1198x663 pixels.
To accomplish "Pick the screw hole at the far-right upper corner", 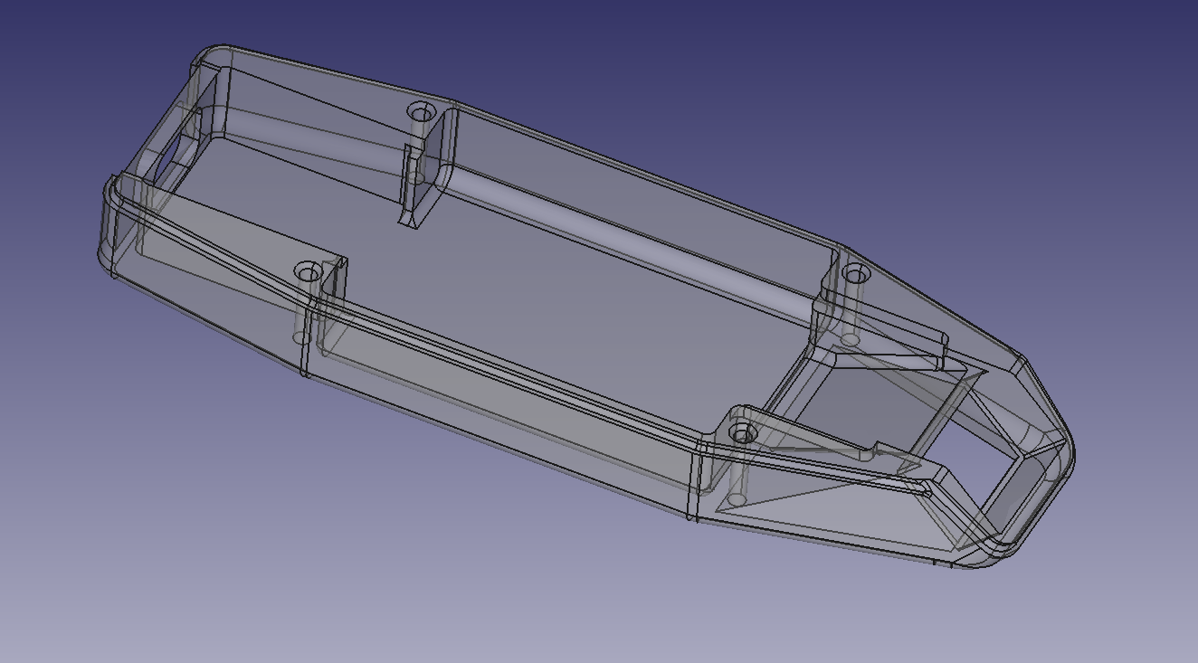I will 855,272.
